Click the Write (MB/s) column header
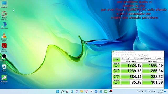Screen dimensions: 168x94 tap(153, 61)
